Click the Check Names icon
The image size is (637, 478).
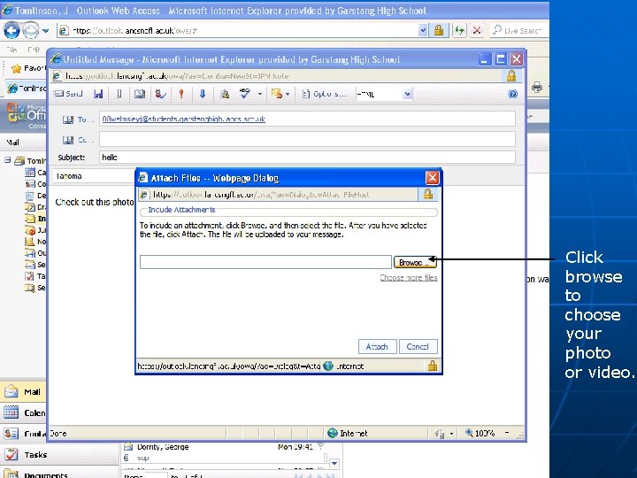[160, 94]
